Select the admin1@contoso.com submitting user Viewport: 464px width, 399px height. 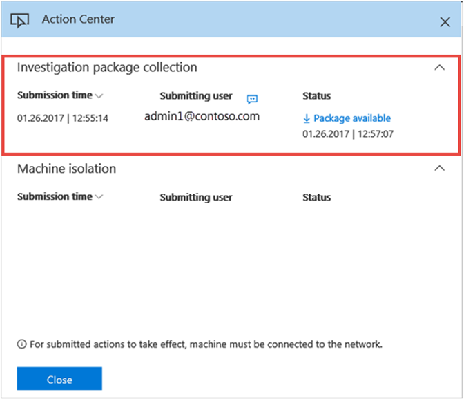[202, 116]
